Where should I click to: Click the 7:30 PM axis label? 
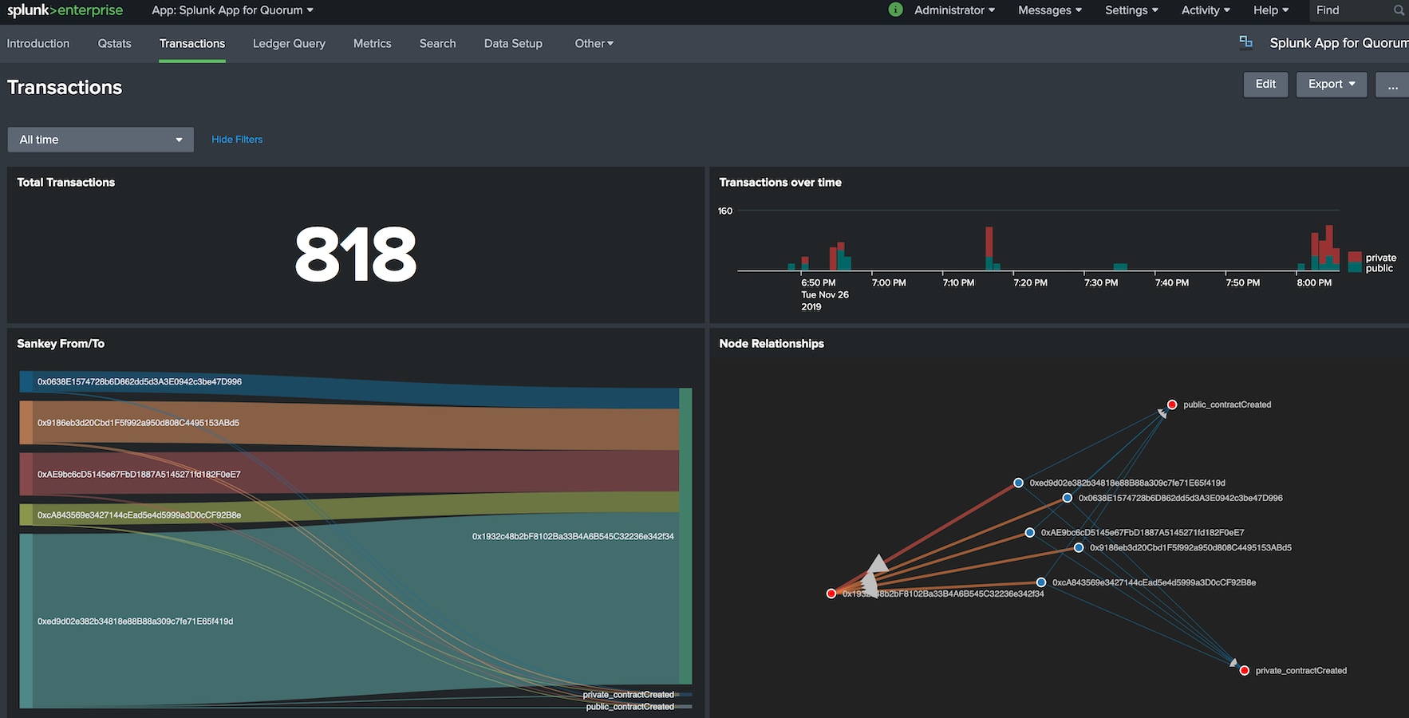point(1101,282)
